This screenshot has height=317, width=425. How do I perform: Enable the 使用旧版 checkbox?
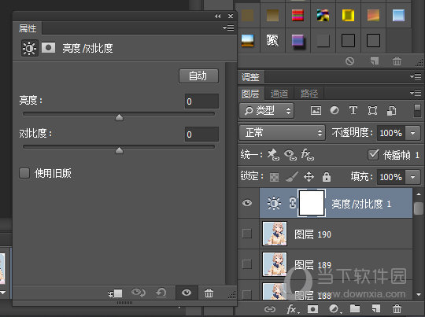coord(24,173)
